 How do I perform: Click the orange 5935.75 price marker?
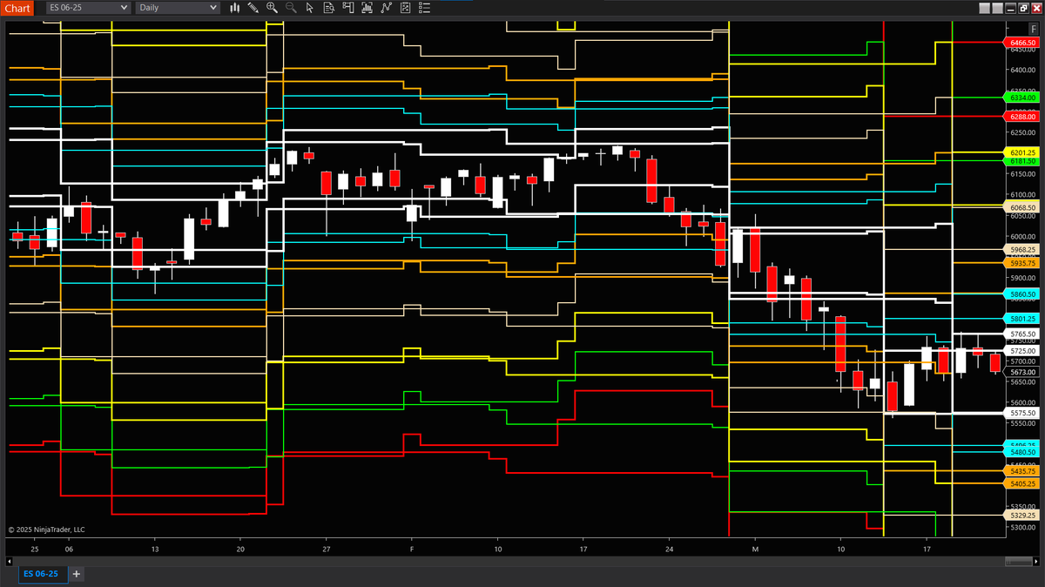[1021, 263]
